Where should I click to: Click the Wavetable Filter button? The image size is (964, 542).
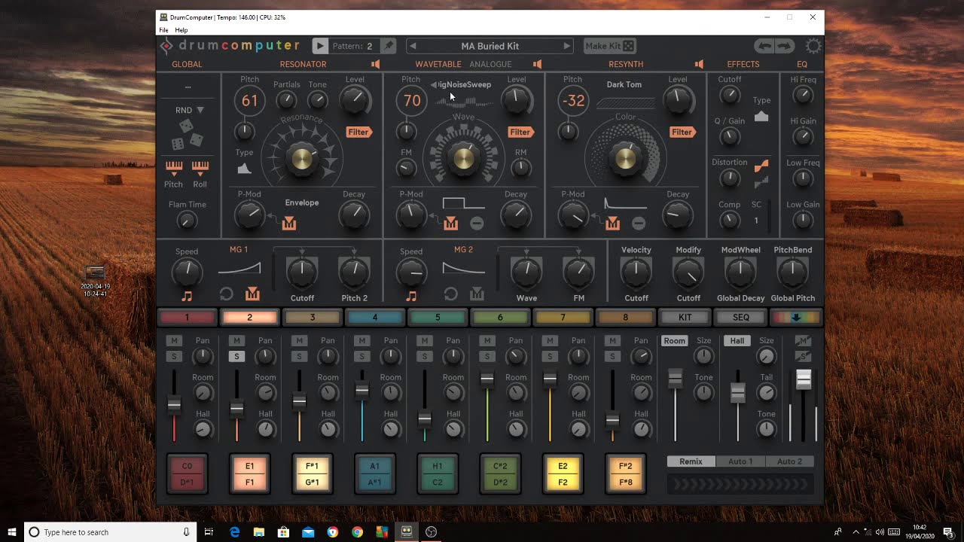(x=520, y=132)
